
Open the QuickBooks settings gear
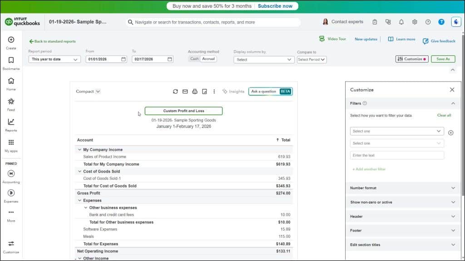point(414,21)
